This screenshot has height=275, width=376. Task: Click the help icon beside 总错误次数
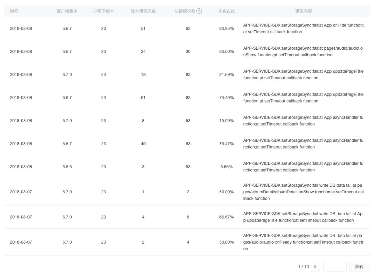(x=199, y=11)
